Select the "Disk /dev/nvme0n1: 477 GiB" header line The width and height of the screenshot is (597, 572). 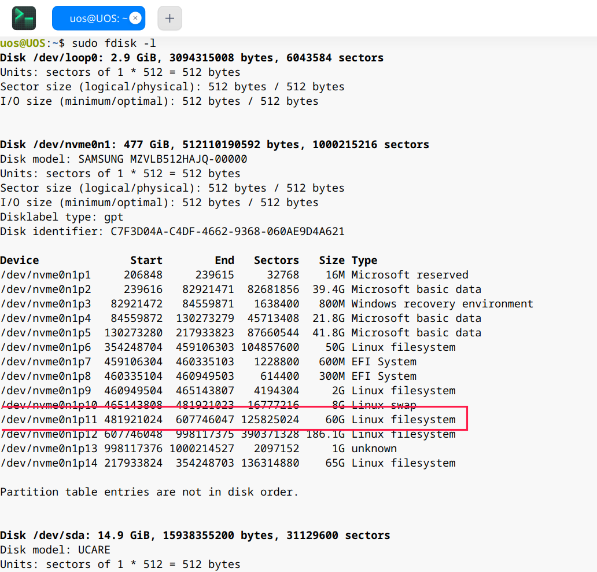pyautogui.click(x=215, y=145)
